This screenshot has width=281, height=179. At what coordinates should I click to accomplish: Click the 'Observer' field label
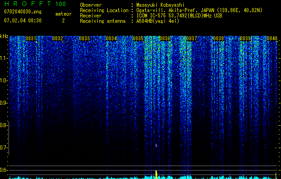[x=91, y=5]
